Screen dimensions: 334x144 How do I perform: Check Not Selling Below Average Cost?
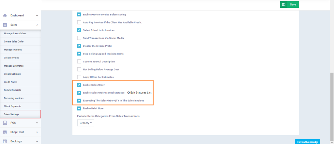click(x=79, y=69)
